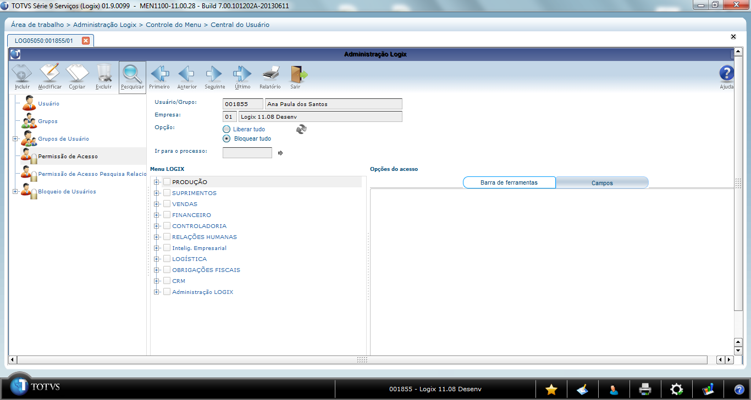Open Usuário in the sidebar
This screenshot has height=400, width=751.
[48, 103]
